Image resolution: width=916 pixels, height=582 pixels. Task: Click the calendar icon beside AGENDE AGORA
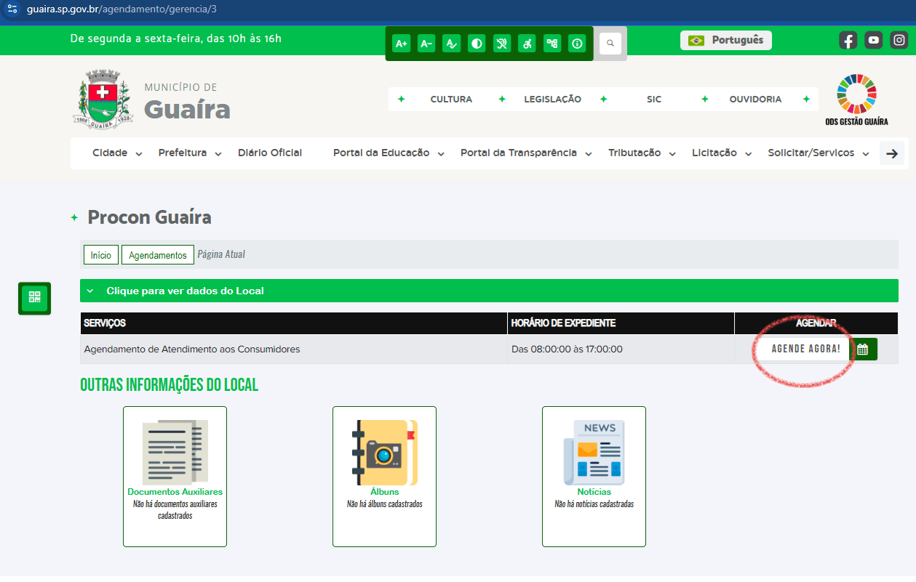pos(863,349)
